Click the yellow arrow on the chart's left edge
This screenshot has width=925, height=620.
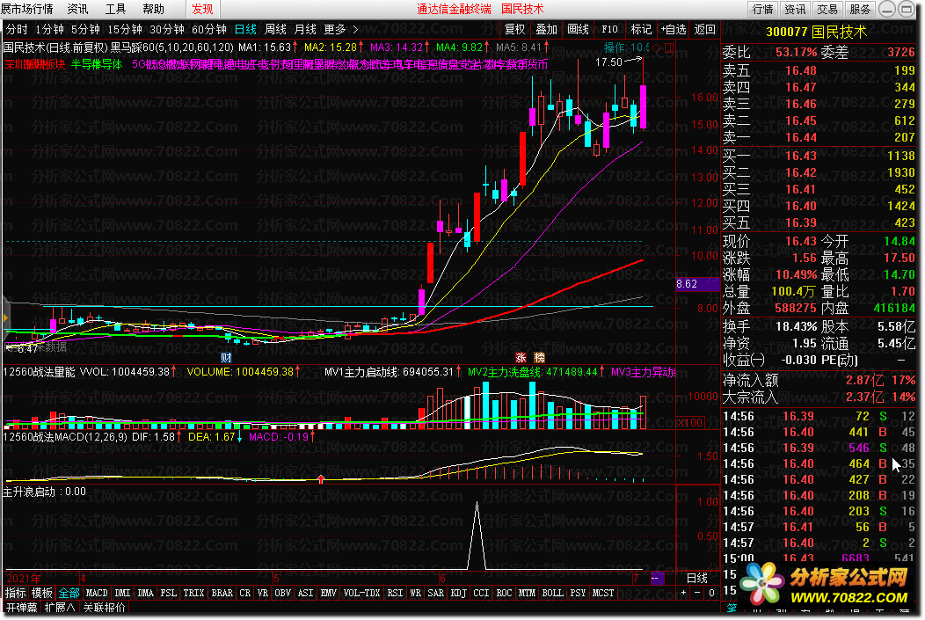pyautogui.click(x=6, y=318)
